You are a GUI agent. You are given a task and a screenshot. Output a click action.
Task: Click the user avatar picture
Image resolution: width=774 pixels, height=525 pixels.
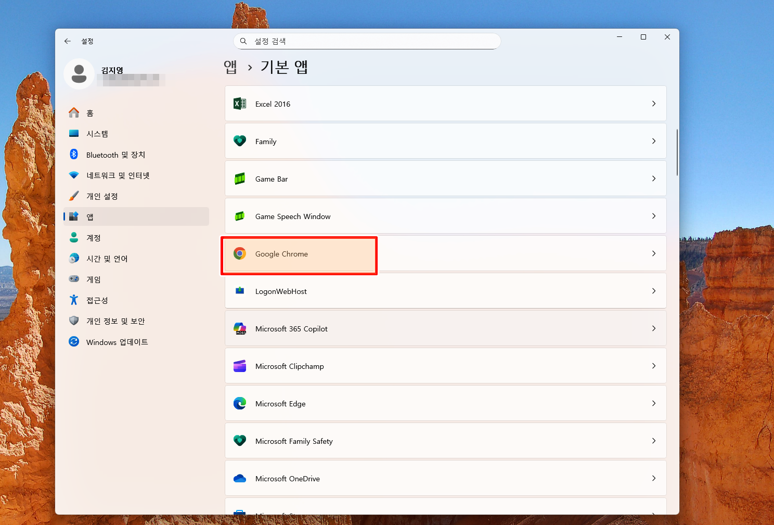[x=79, y=74]
